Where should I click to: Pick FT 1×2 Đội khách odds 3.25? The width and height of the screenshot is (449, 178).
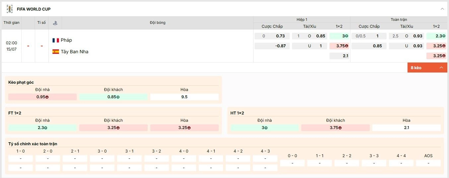click(113, 128)
